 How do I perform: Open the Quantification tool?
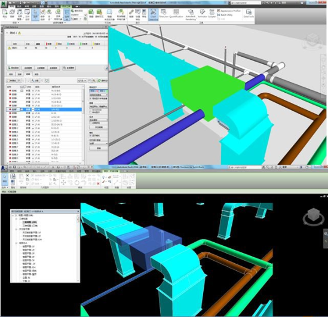pos(176,14)
